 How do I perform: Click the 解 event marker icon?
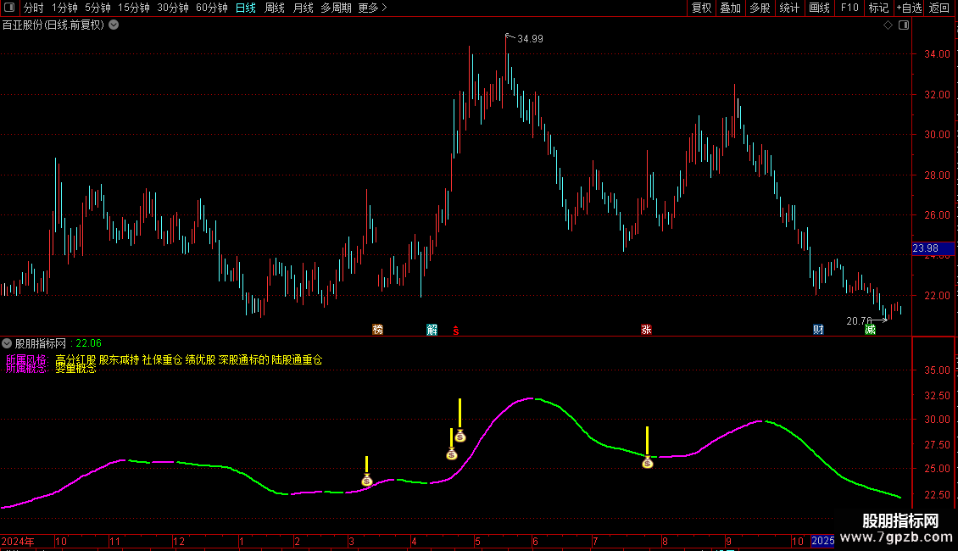(x=432, y=329)
